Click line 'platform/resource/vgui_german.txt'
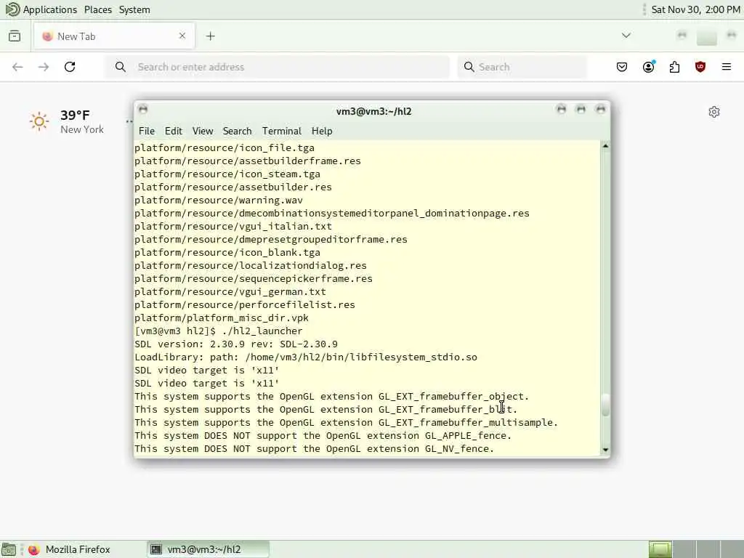 (x=230, y=292)
